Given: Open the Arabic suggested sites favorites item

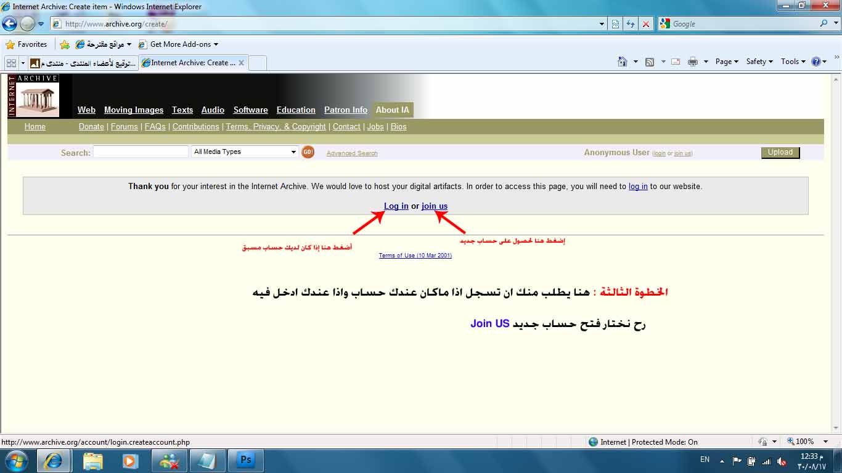Looking at the screenshot, I should coord(103,44).
